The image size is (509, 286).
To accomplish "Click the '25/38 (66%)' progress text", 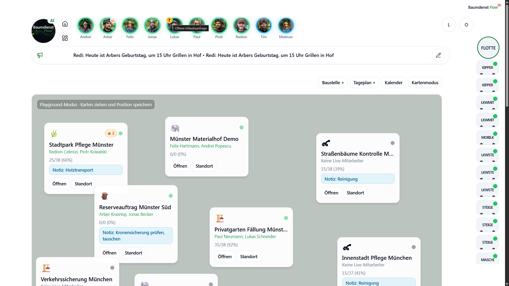I will (61, 160).
